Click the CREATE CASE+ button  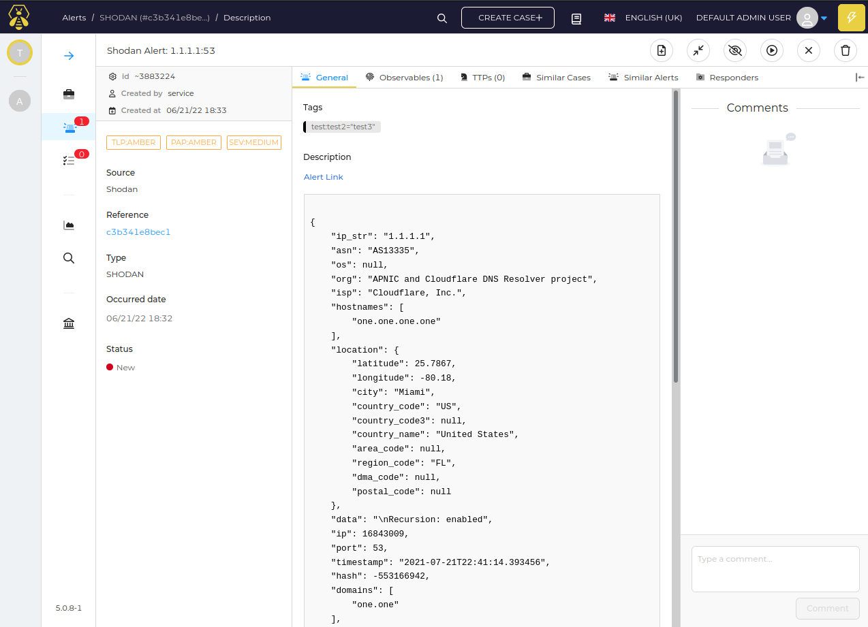coord(508,18)
